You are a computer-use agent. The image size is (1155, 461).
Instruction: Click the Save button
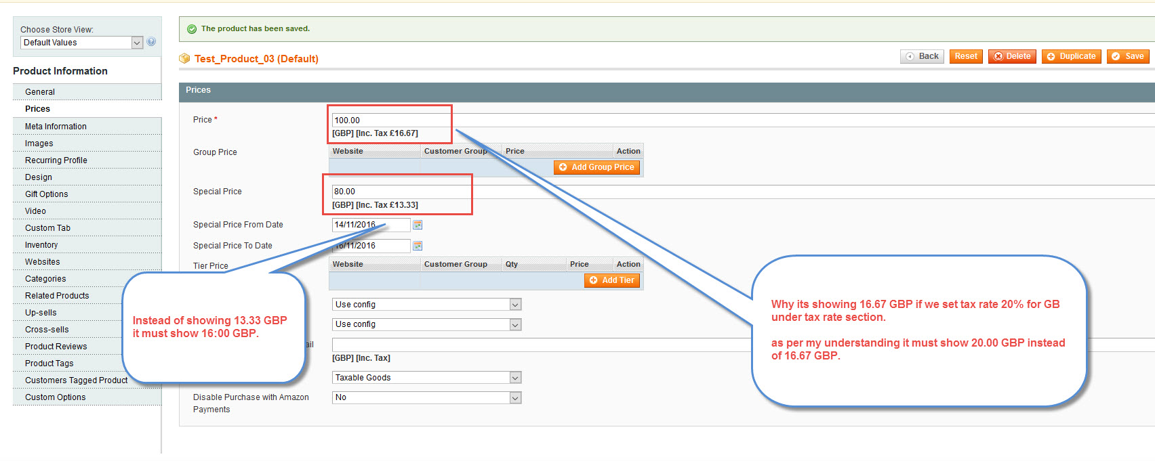[x=1127, y=57]
